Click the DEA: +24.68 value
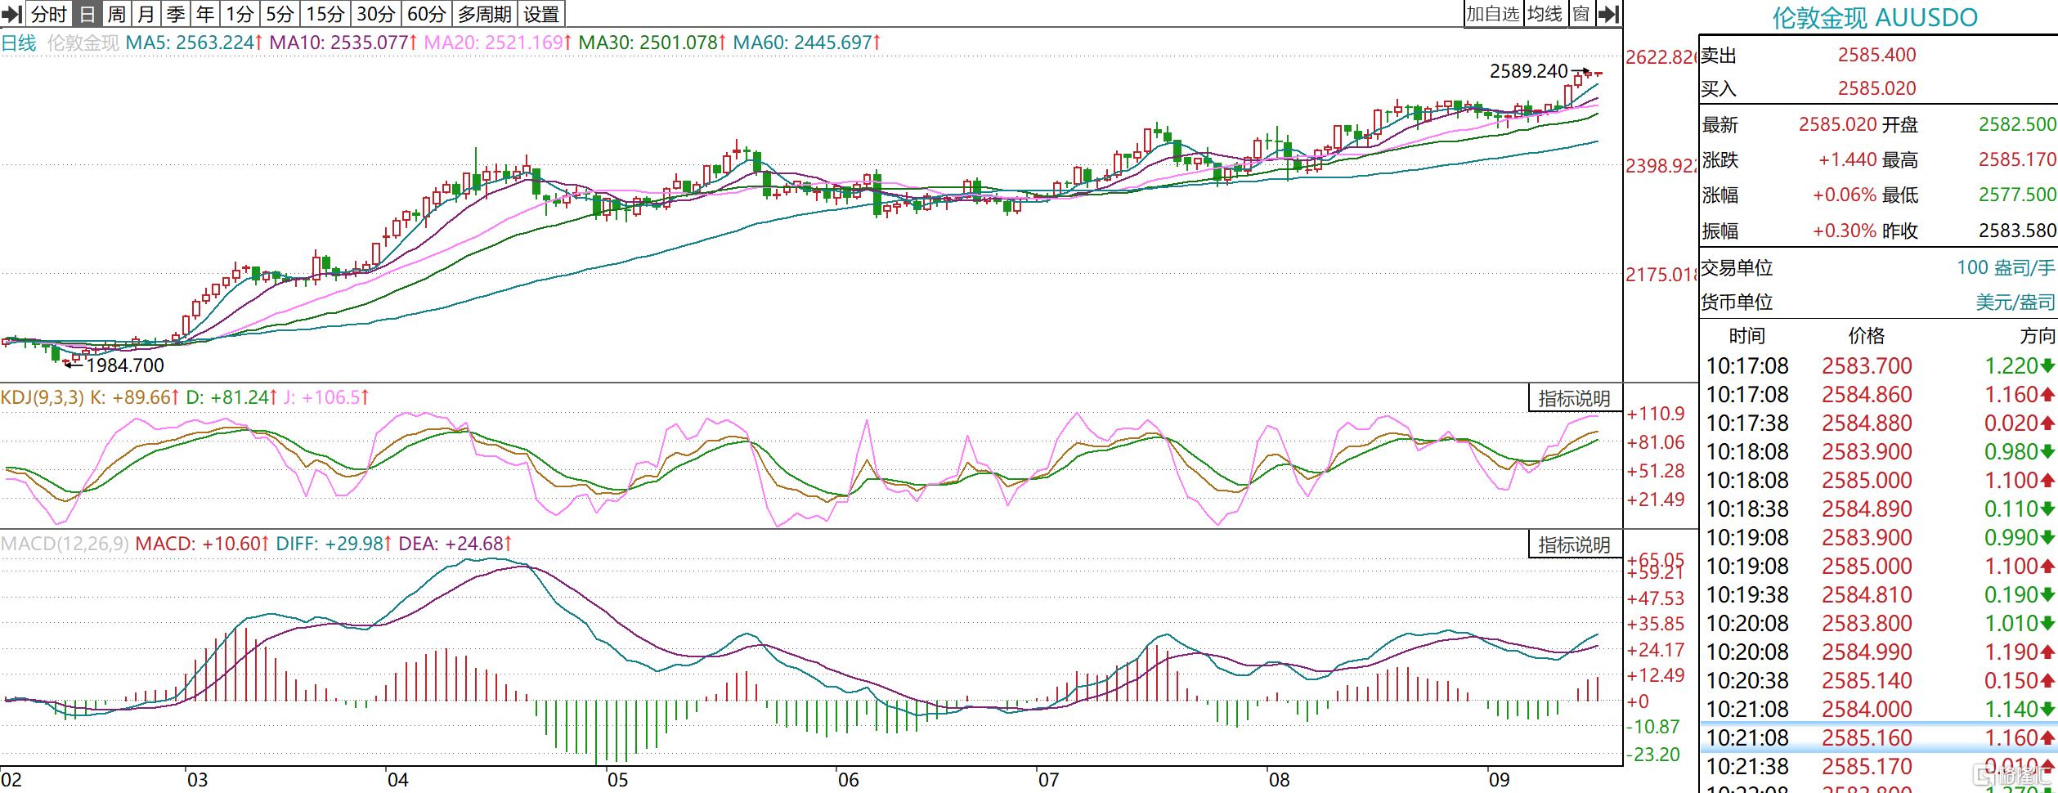Screen dimensions: 2058x793 click(455, 544)
